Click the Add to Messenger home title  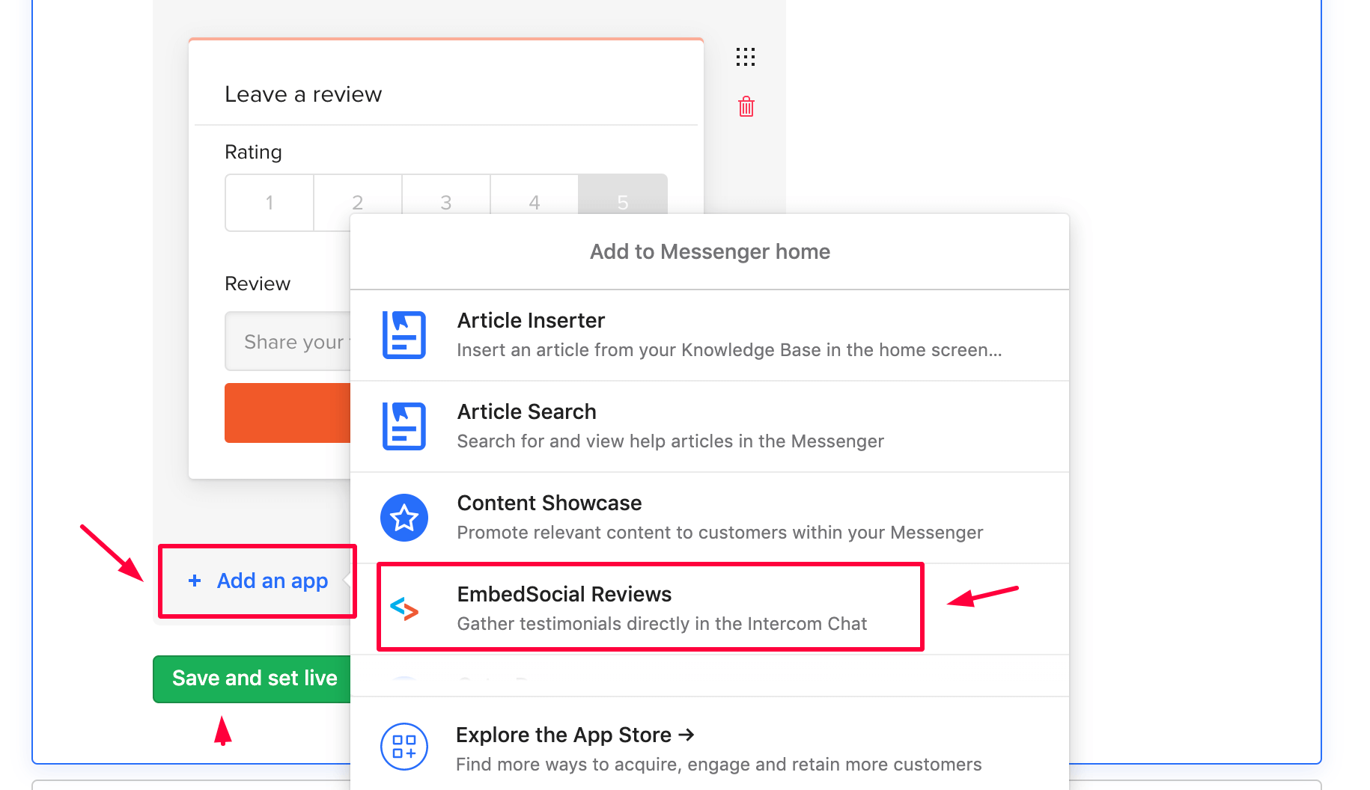710,251
